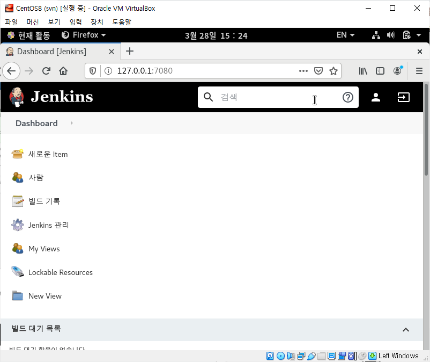
Task: Open the Firefox application menu dropdown
Action: (84, 35)
